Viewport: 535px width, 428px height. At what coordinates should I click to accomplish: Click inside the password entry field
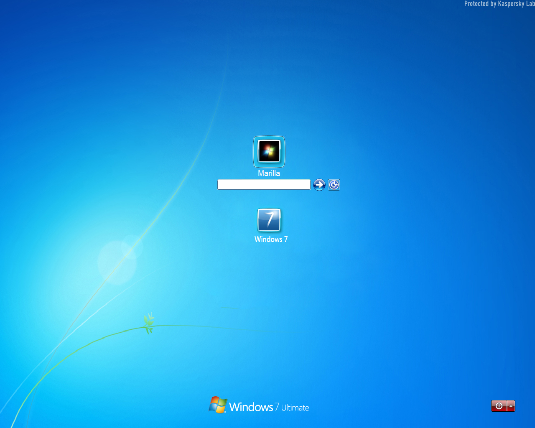click(x=264, y=184)
